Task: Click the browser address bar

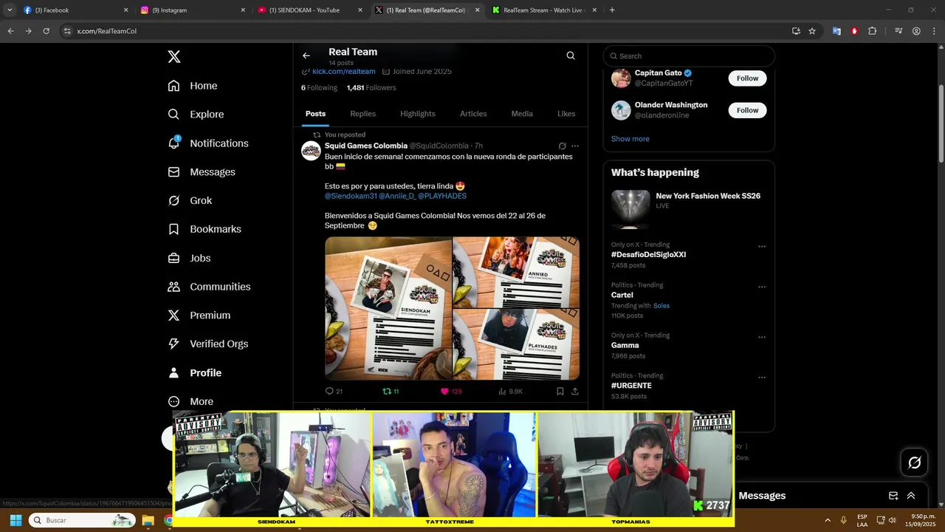Action: tap(428, 31)
